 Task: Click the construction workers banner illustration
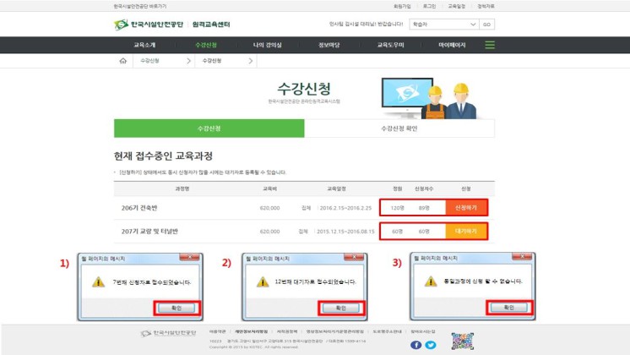pyautogui.click(x=429, y=98)
